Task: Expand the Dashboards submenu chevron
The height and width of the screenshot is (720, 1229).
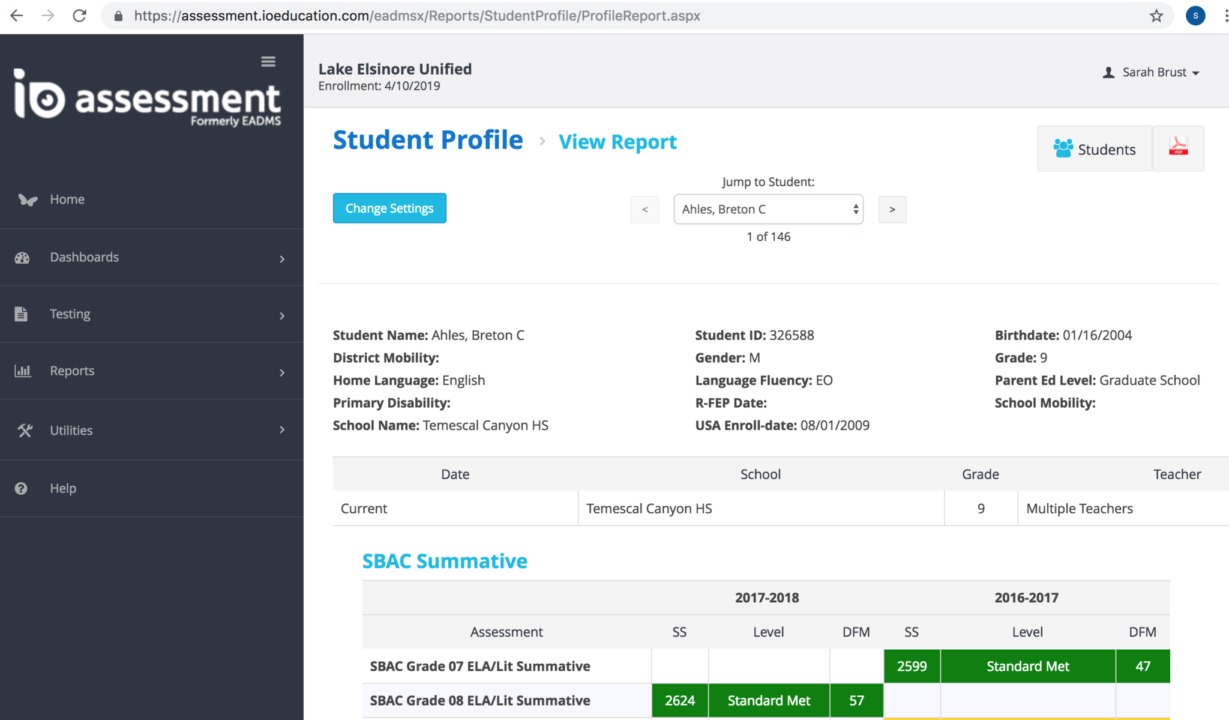Action: (x=282, y=259)
